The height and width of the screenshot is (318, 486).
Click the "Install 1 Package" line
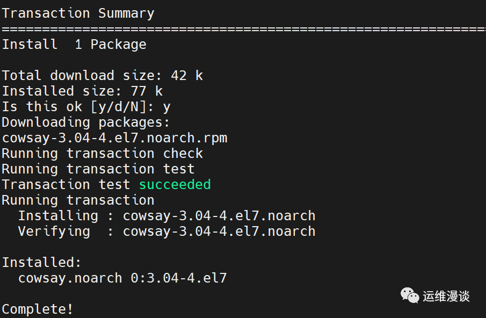click(74, 45)
